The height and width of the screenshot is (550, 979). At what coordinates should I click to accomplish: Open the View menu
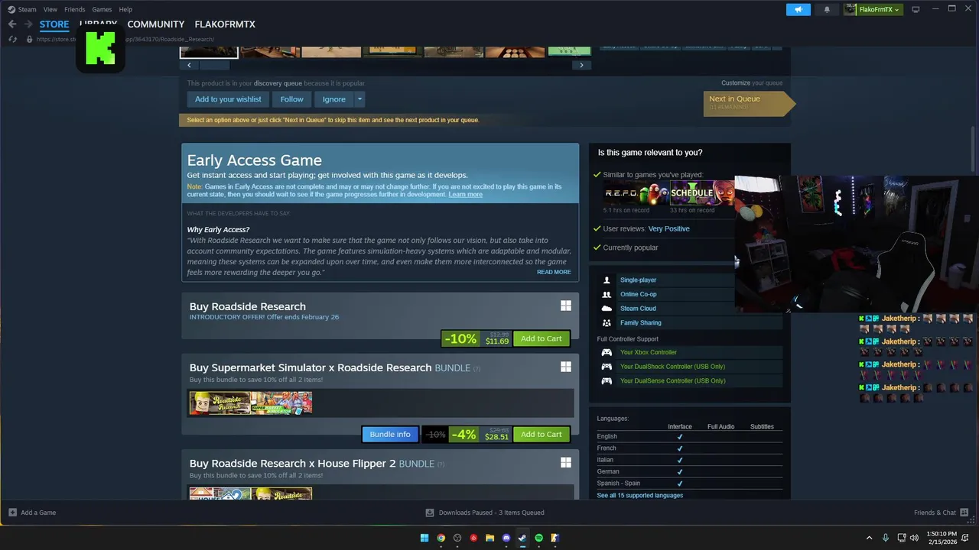point(50,9)
